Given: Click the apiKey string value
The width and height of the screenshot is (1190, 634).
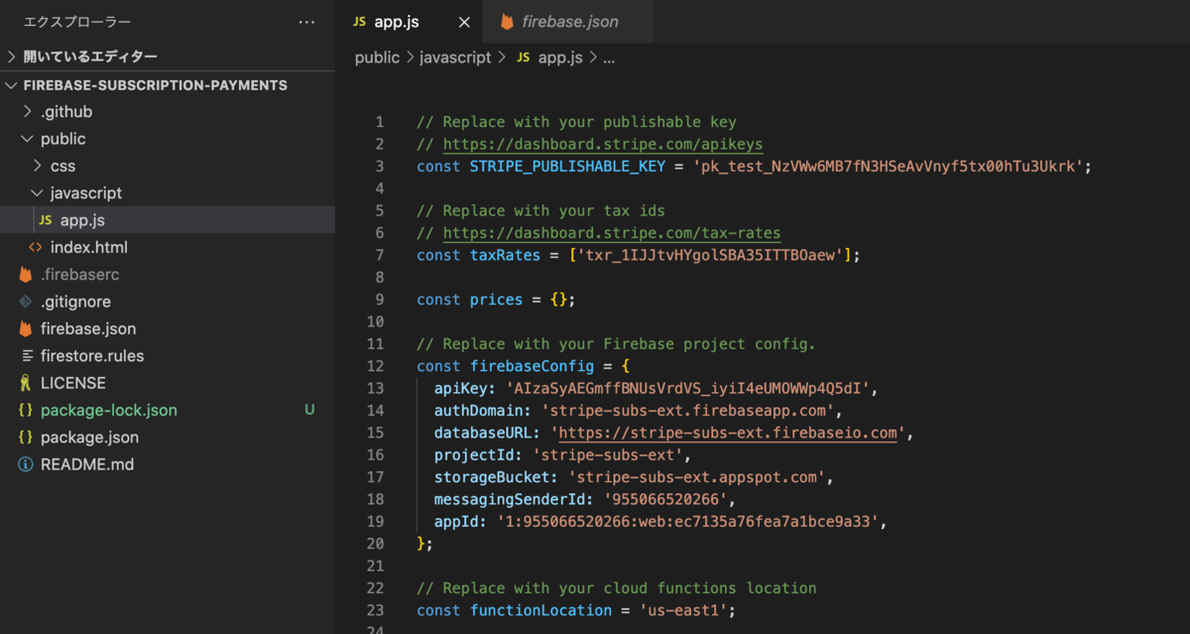Looking at the screenshot, I should point(688,388).
